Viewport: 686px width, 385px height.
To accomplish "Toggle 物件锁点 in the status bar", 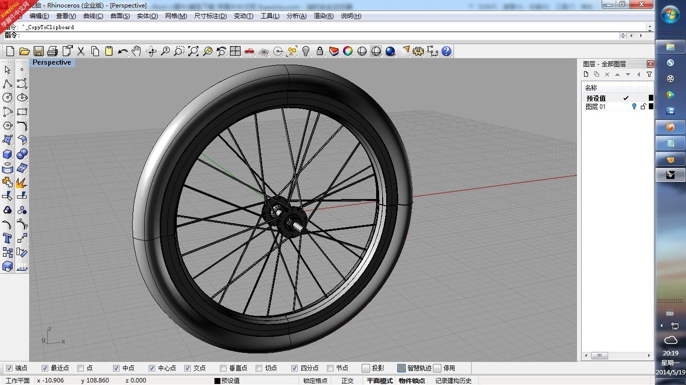I will click(x=412, y=380).
